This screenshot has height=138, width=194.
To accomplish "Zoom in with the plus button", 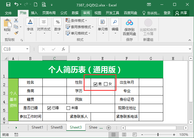I will pos(174,135).
